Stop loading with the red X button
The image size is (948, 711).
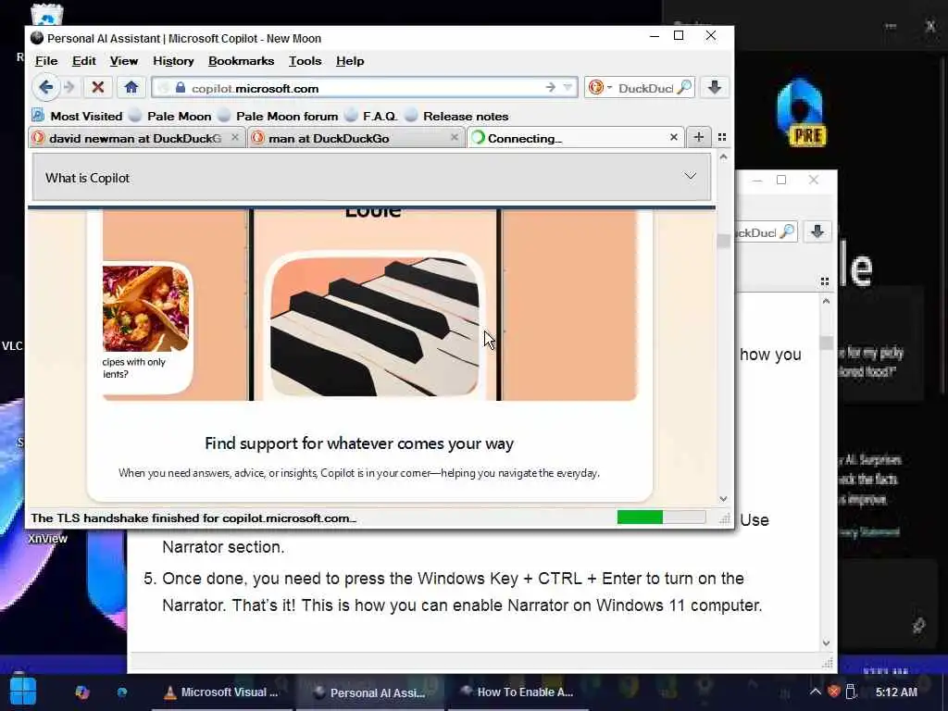click(98, 88)
